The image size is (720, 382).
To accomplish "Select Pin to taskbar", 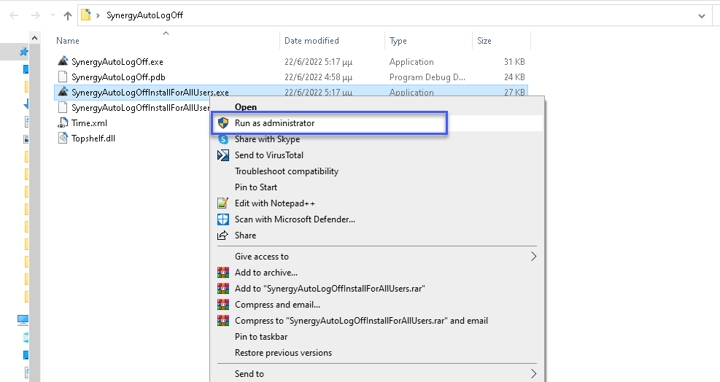I will point(261,337).
